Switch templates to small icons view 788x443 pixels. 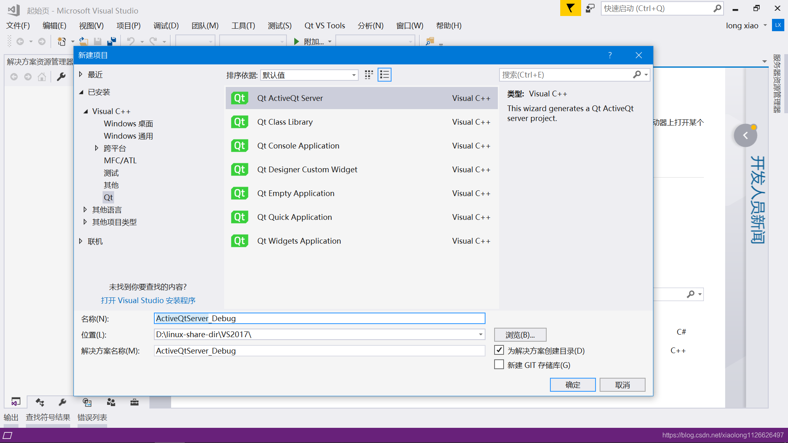pos(369,75)
